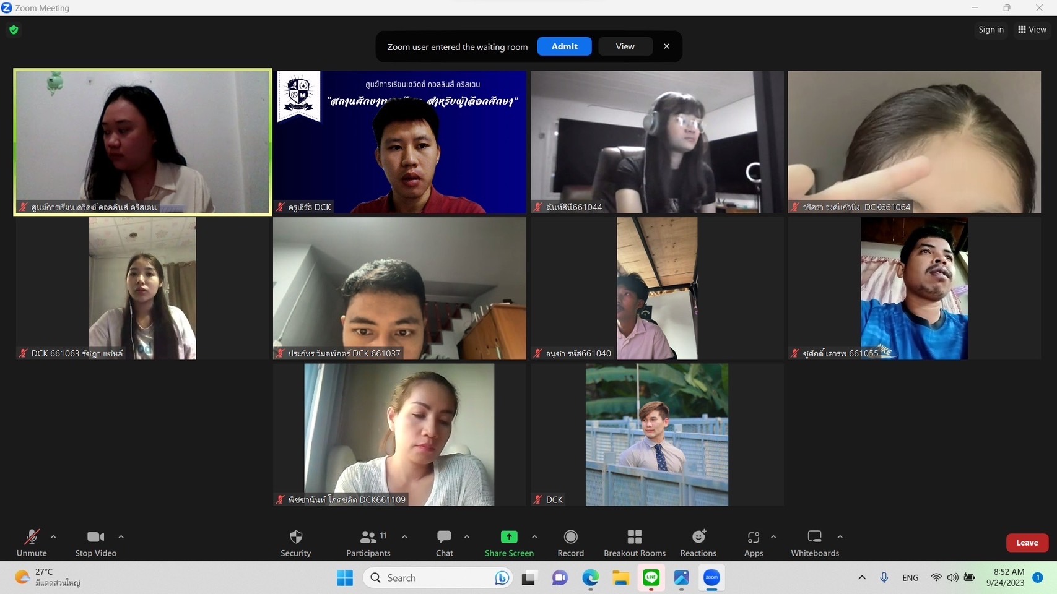Open the Apps menu item

pos(753,537)
